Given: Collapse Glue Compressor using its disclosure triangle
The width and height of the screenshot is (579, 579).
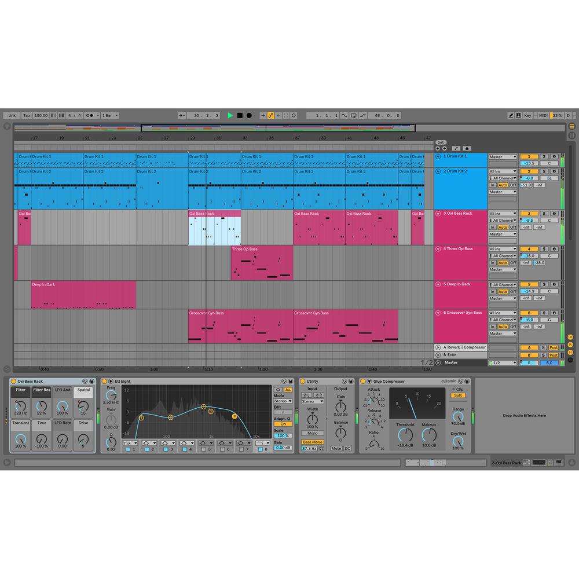Looking at the screenshot, I should click(369, 381).
